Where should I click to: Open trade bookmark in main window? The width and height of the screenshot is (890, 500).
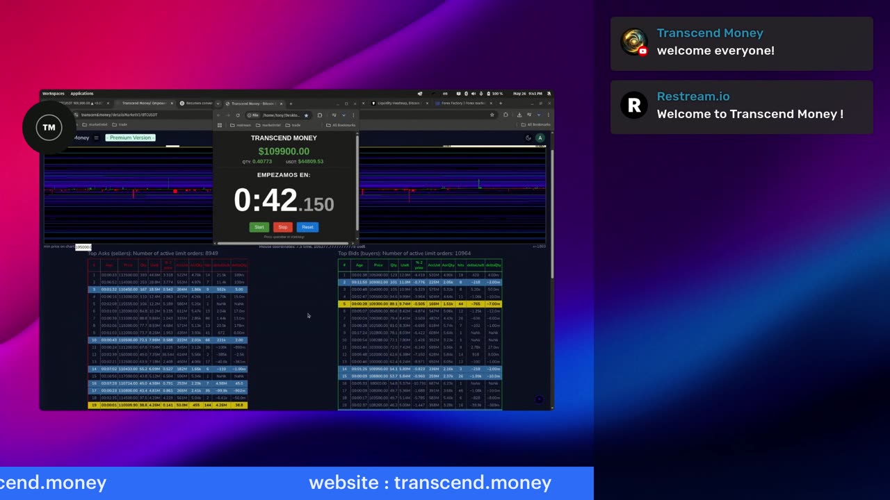(120, 125)
